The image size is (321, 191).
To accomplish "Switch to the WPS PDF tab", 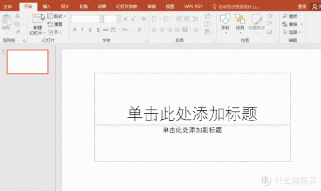I will tap(193, 7).
